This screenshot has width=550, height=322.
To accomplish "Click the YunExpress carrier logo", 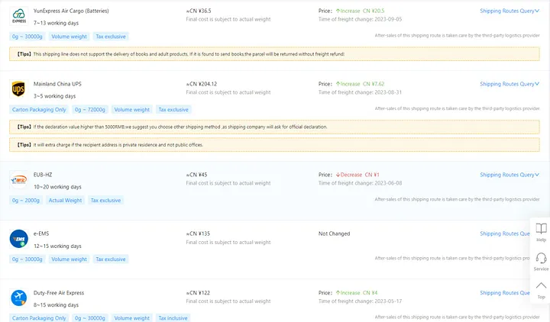I will [x=19, y=16].
